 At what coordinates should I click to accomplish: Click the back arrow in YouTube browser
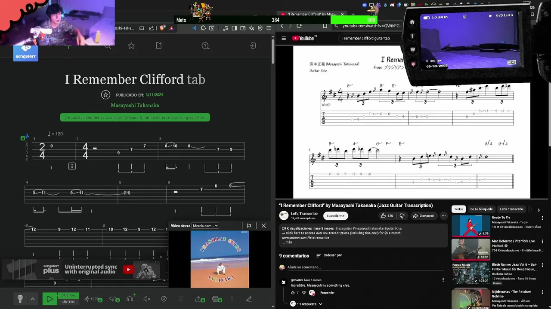[x=282, y=26]
